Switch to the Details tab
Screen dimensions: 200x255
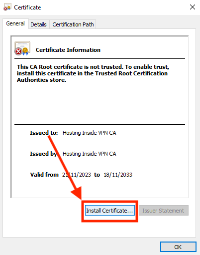pos(38,24)
